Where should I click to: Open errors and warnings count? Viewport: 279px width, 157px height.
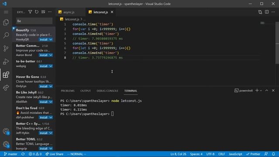pyautogui.click(x=35, y=154)
